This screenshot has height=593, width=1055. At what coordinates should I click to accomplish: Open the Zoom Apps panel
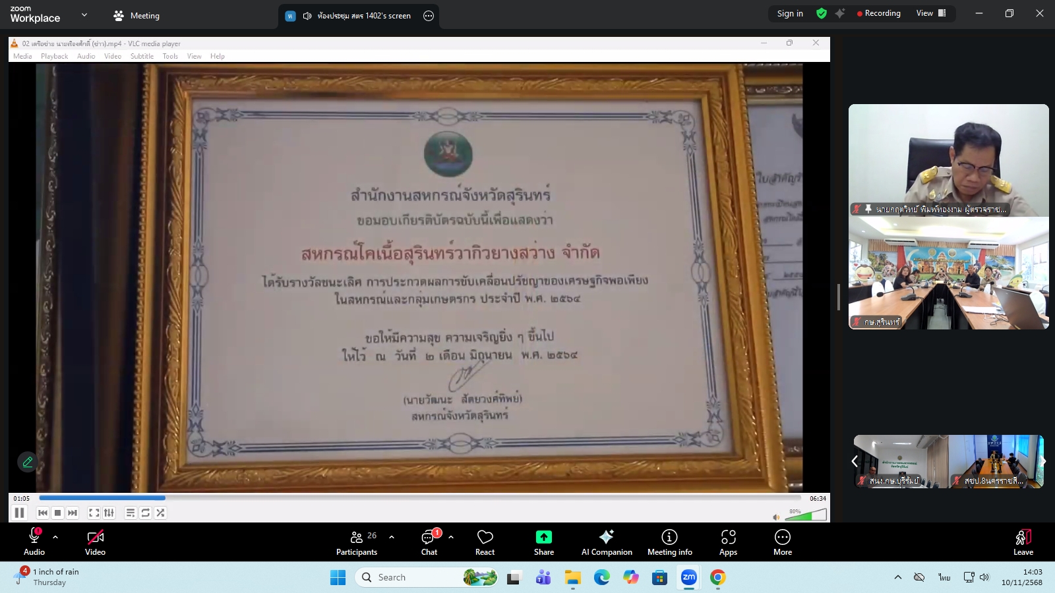tap(728, 542)
